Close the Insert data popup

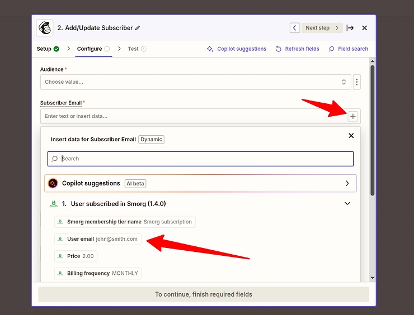tap(351, 136)
